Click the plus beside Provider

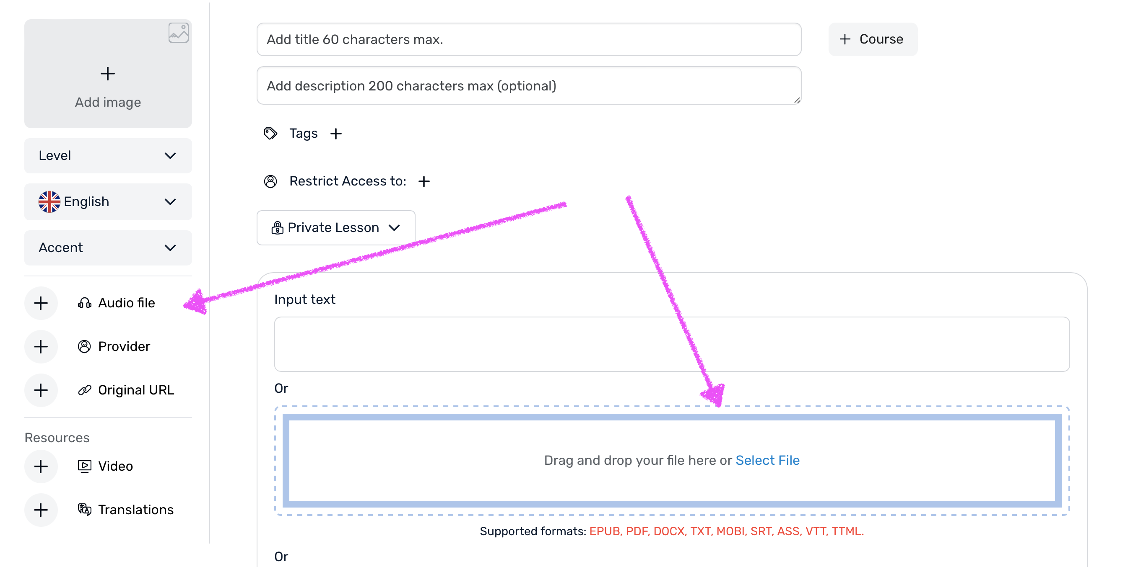(x=41, y=347)
